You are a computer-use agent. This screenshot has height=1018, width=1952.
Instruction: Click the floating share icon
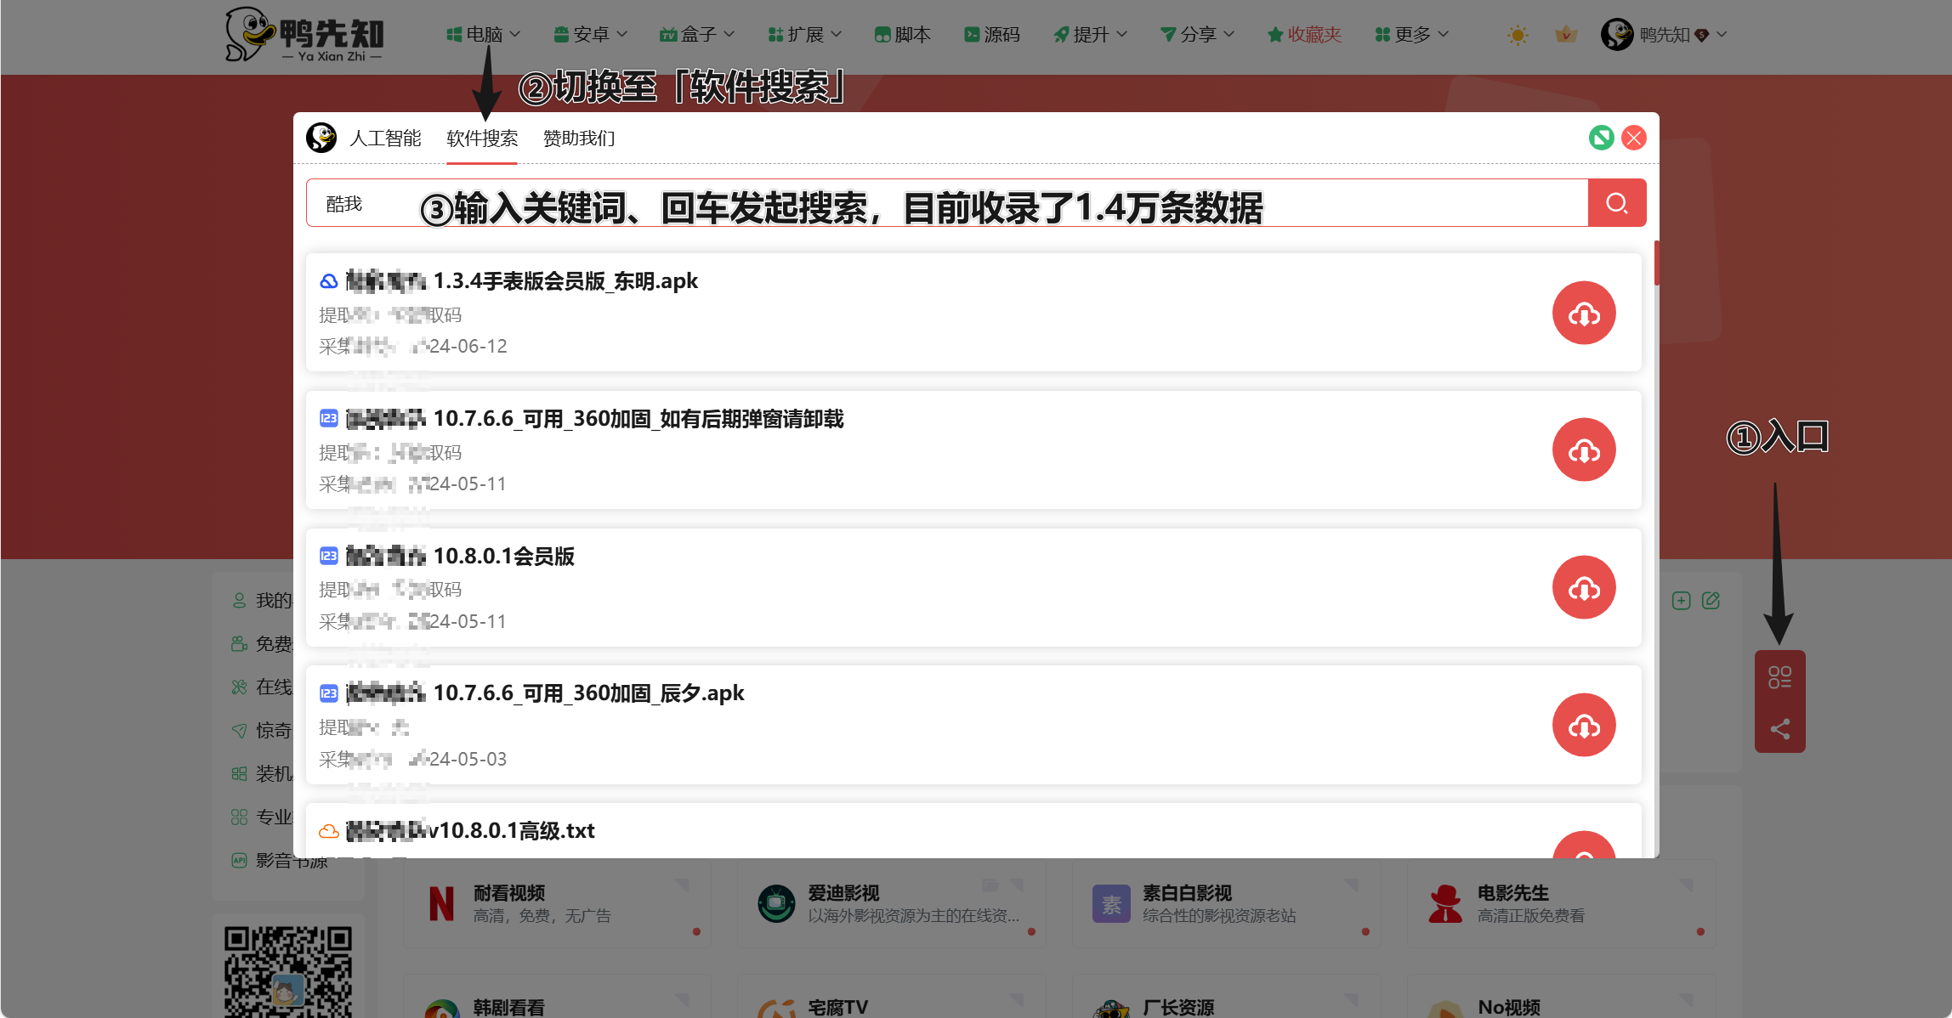point(1779,729)
